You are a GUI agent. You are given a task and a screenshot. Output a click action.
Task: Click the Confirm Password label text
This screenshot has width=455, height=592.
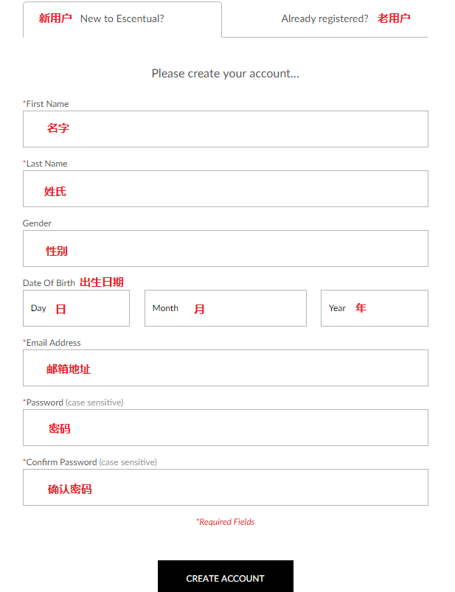point(61,462)
